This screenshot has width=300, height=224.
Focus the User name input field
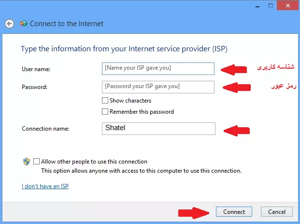158,69
